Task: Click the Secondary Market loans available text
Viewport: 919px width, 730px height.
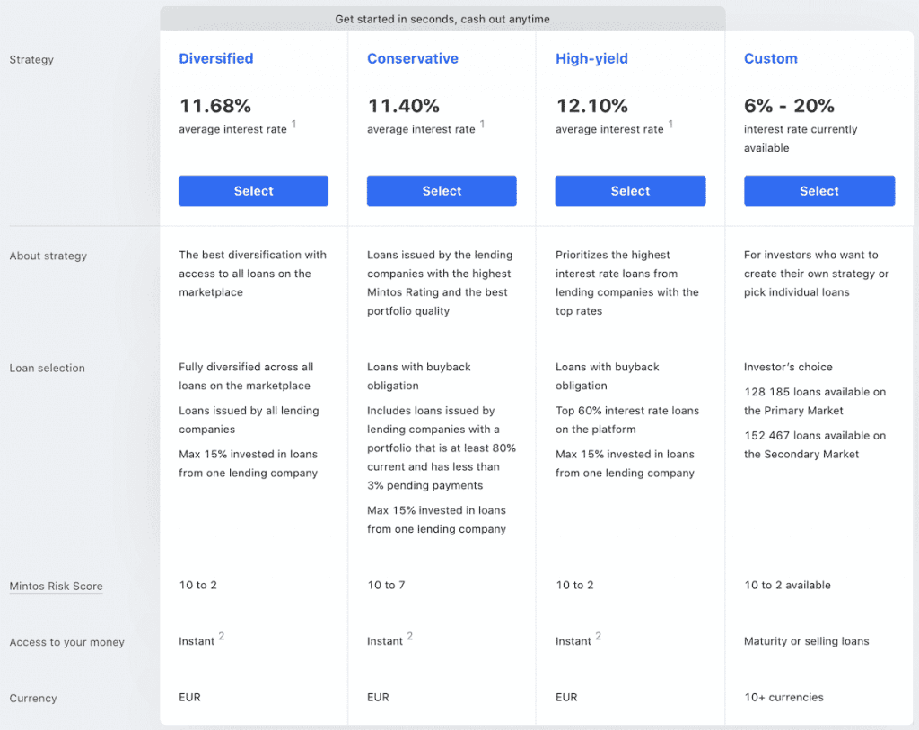Action: click(814, 445)
